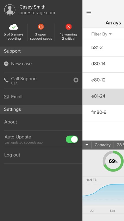Screen dimensions: 124x221
Task: Disable the Auto Update switch
Action: [x=72, y=139]
